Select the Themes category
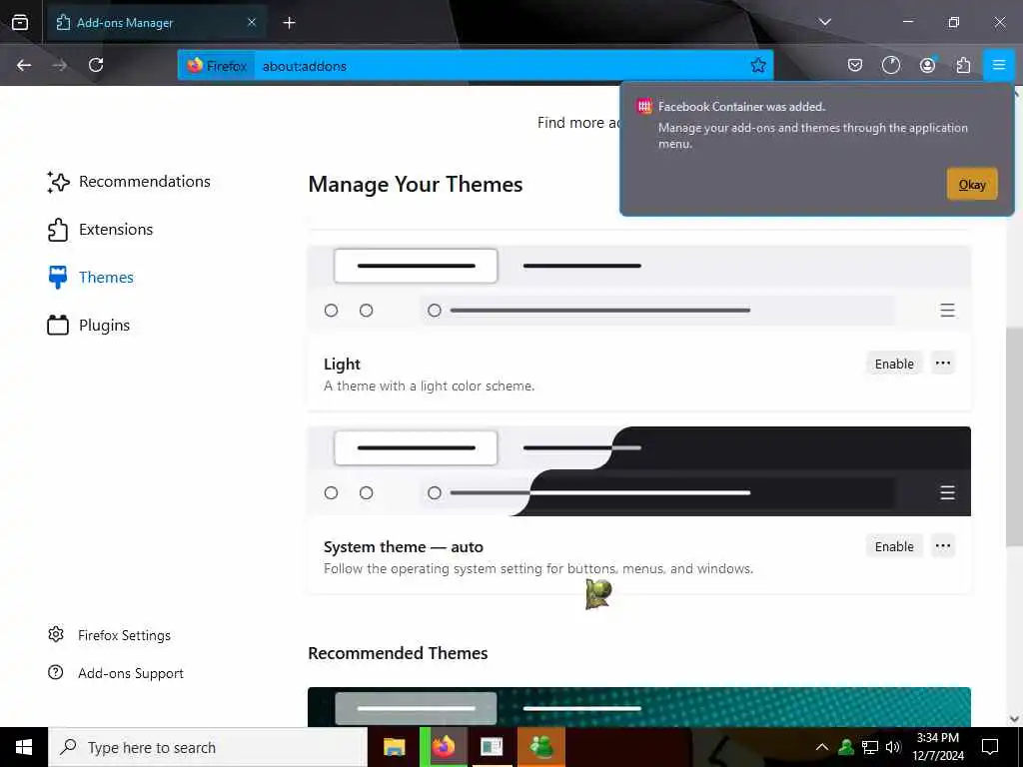The image size is (1023, 767). (90, 278)
